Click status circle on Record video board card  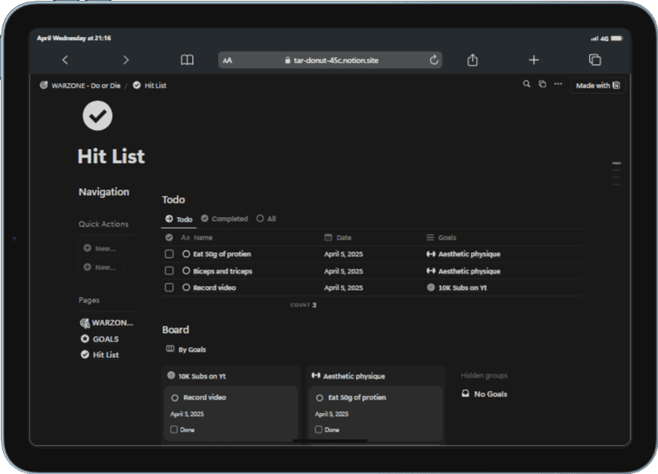[x=175, y=398]
